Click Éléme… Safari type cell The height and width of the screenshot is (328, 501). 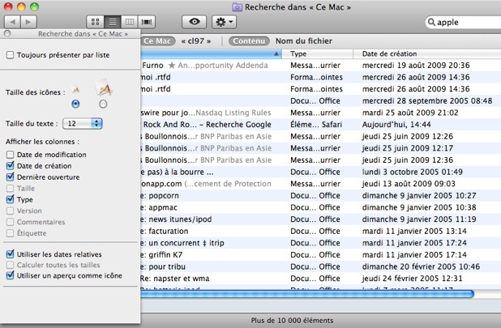tap(316, 125)
